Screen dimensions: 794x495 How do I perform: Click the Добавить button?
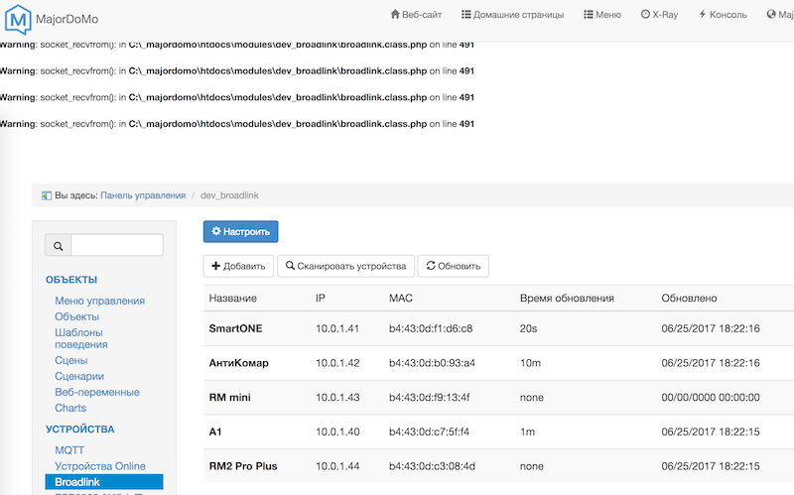pyautogui.click(x=238, y=266)
